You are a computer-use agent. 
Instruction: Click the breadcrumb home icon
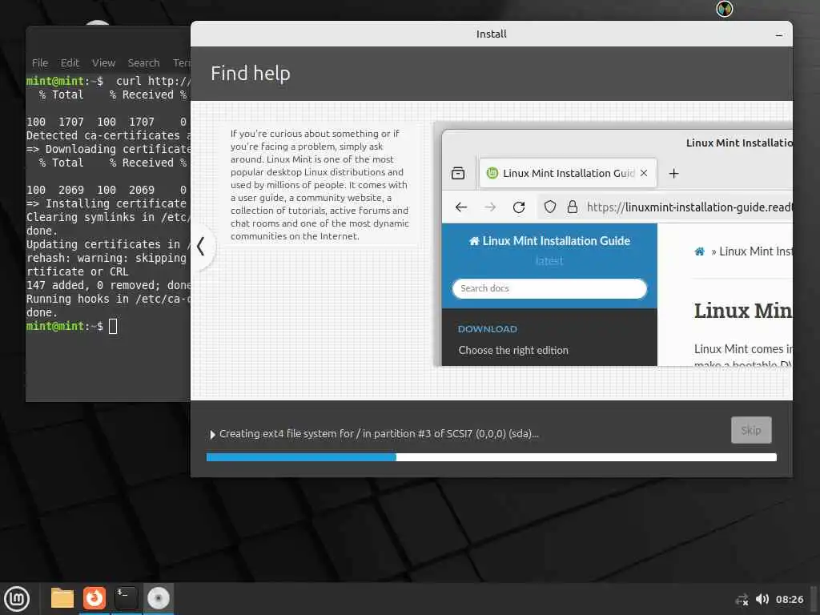click(699, 251)
